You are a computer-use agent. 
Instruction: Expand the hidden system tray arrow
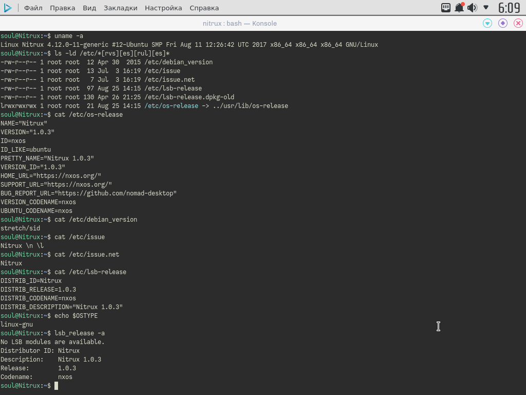tap(486, 7)
